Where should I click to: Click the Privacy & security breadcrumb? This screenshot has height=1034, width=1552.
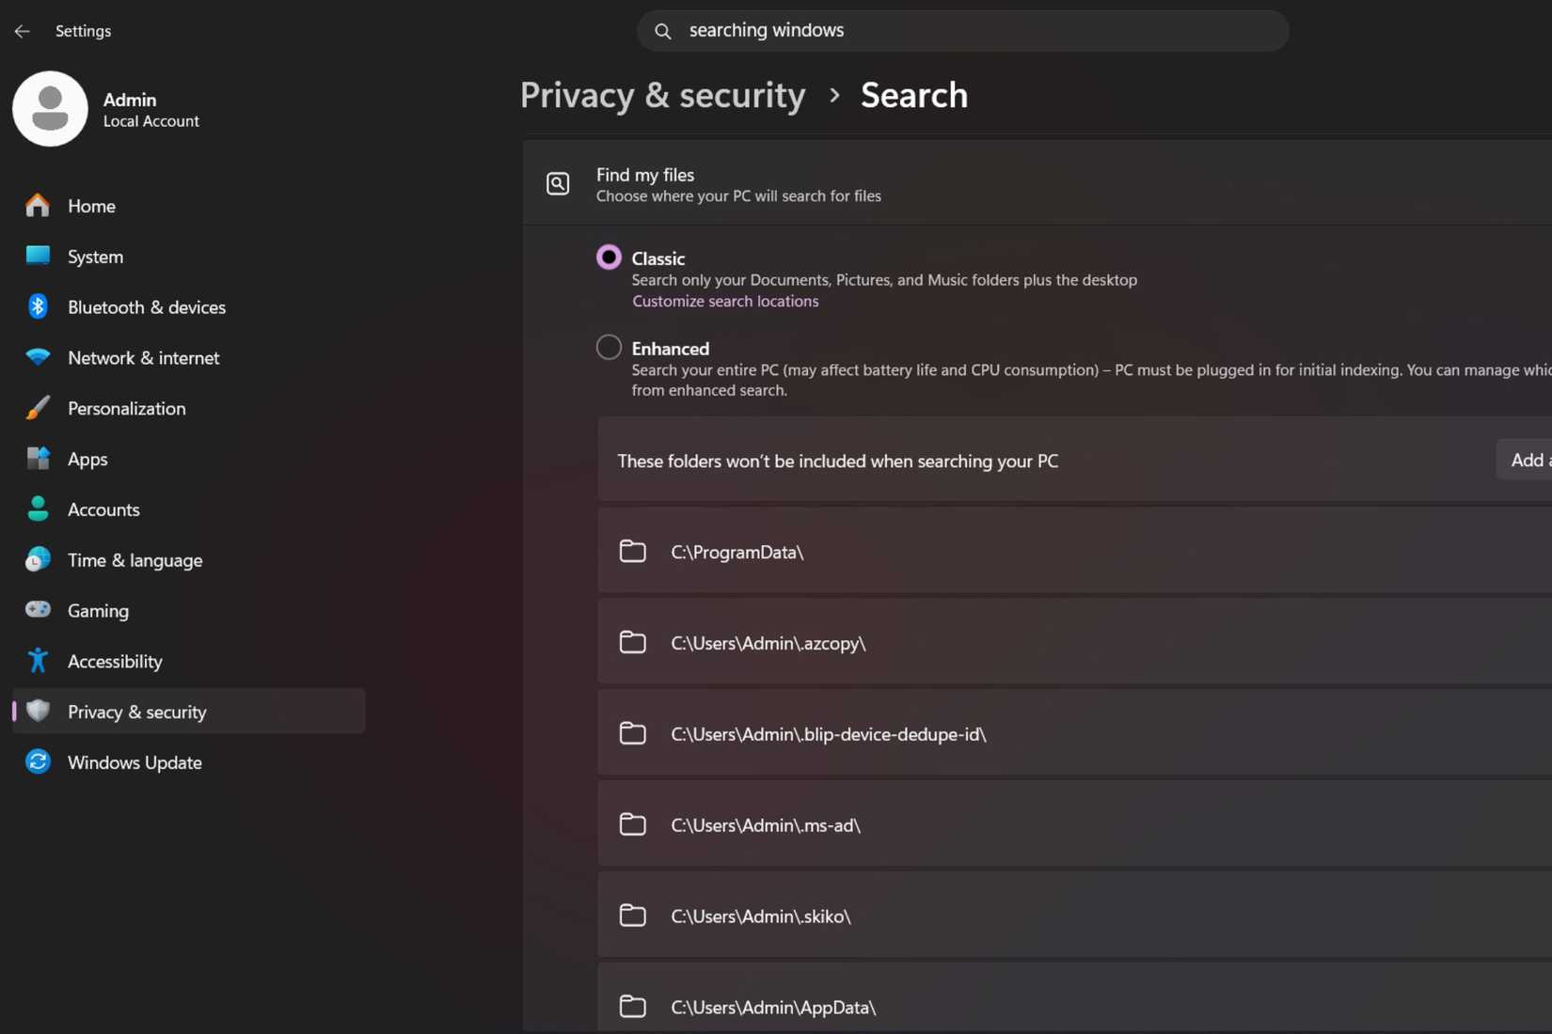click(x=663, y=95)
